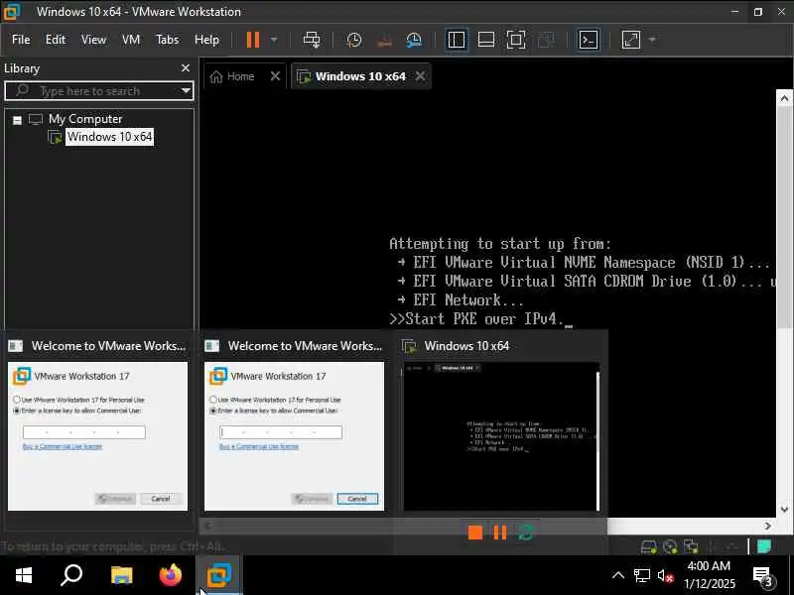This screenshot has height=595, width=794.
Task: Pause the virtual machine from the toolbar
Action: tap(253, 40)
